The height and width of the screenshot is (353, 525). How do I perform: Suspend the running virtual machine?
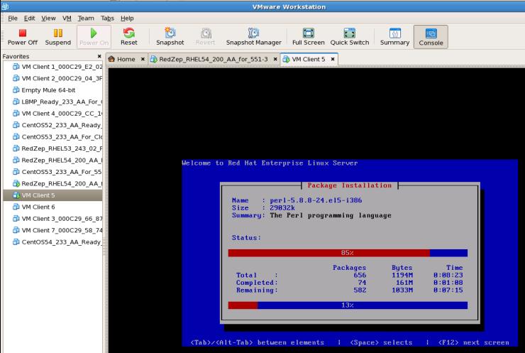pos(58,37)
